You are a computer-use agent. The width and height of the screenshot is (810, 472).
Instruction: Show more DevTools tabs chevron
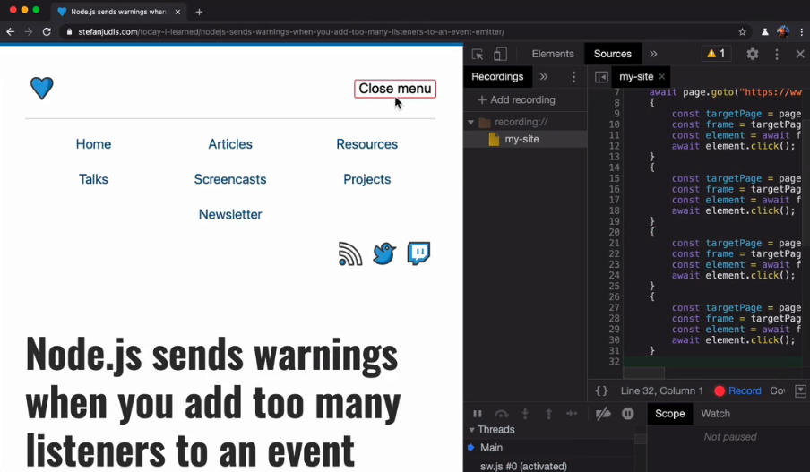[x=653, y=54]
